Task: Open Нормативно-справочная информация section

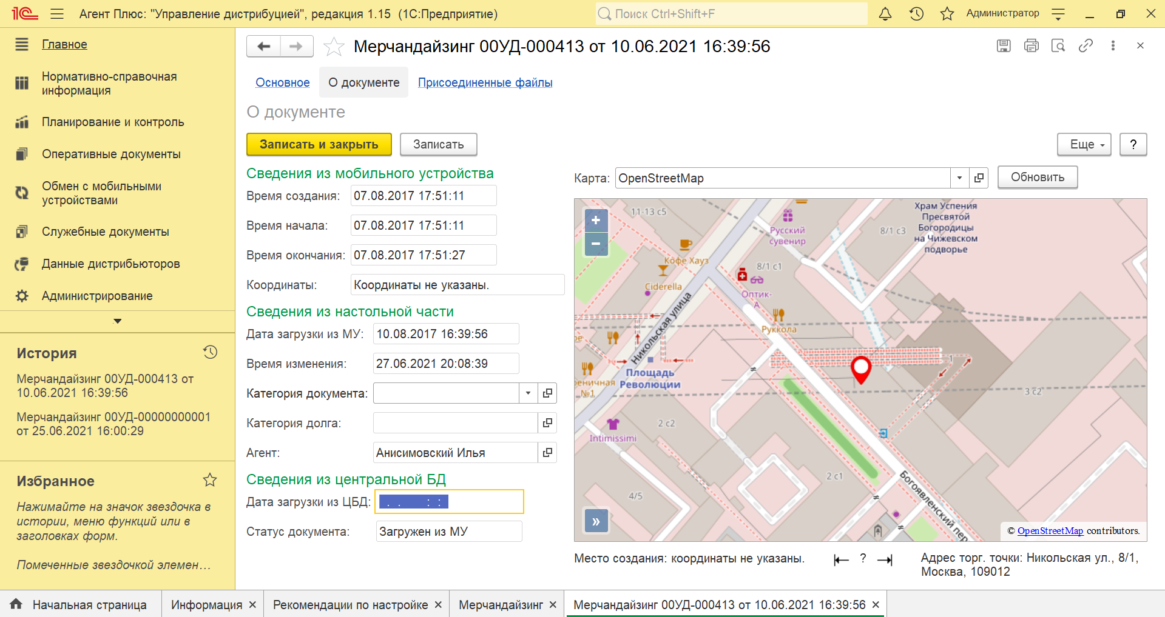Action: tap(109, 84)
